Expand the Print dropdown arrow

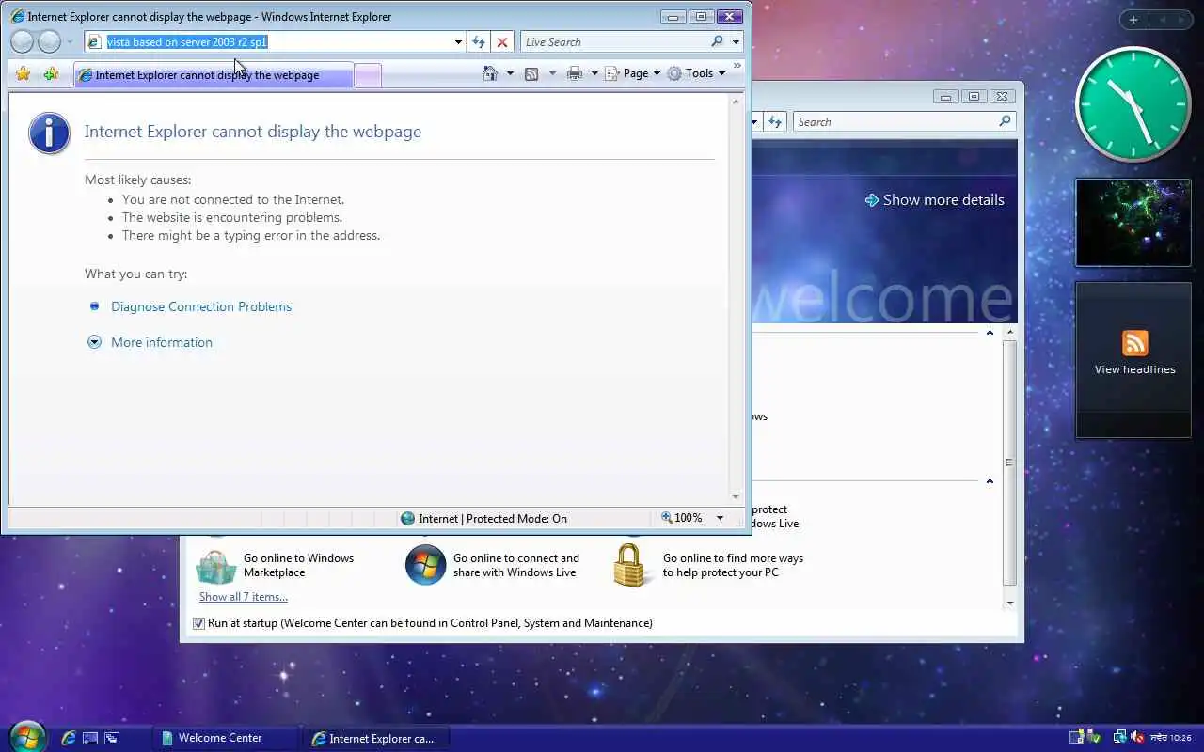[594, 73]
